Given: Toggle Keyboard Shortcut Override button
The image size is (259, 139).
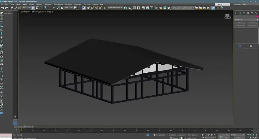Looking at the screenshot, I should (x=84, y=8).
